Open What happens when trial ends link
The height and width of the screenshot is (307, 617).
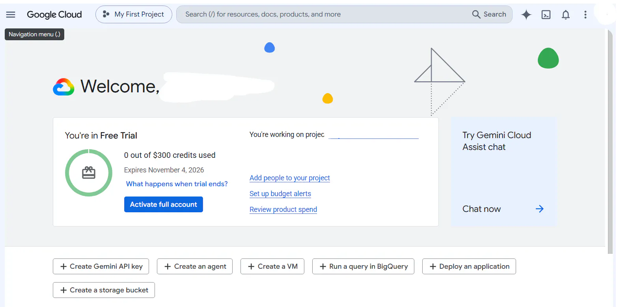click(x=177, y=184)
